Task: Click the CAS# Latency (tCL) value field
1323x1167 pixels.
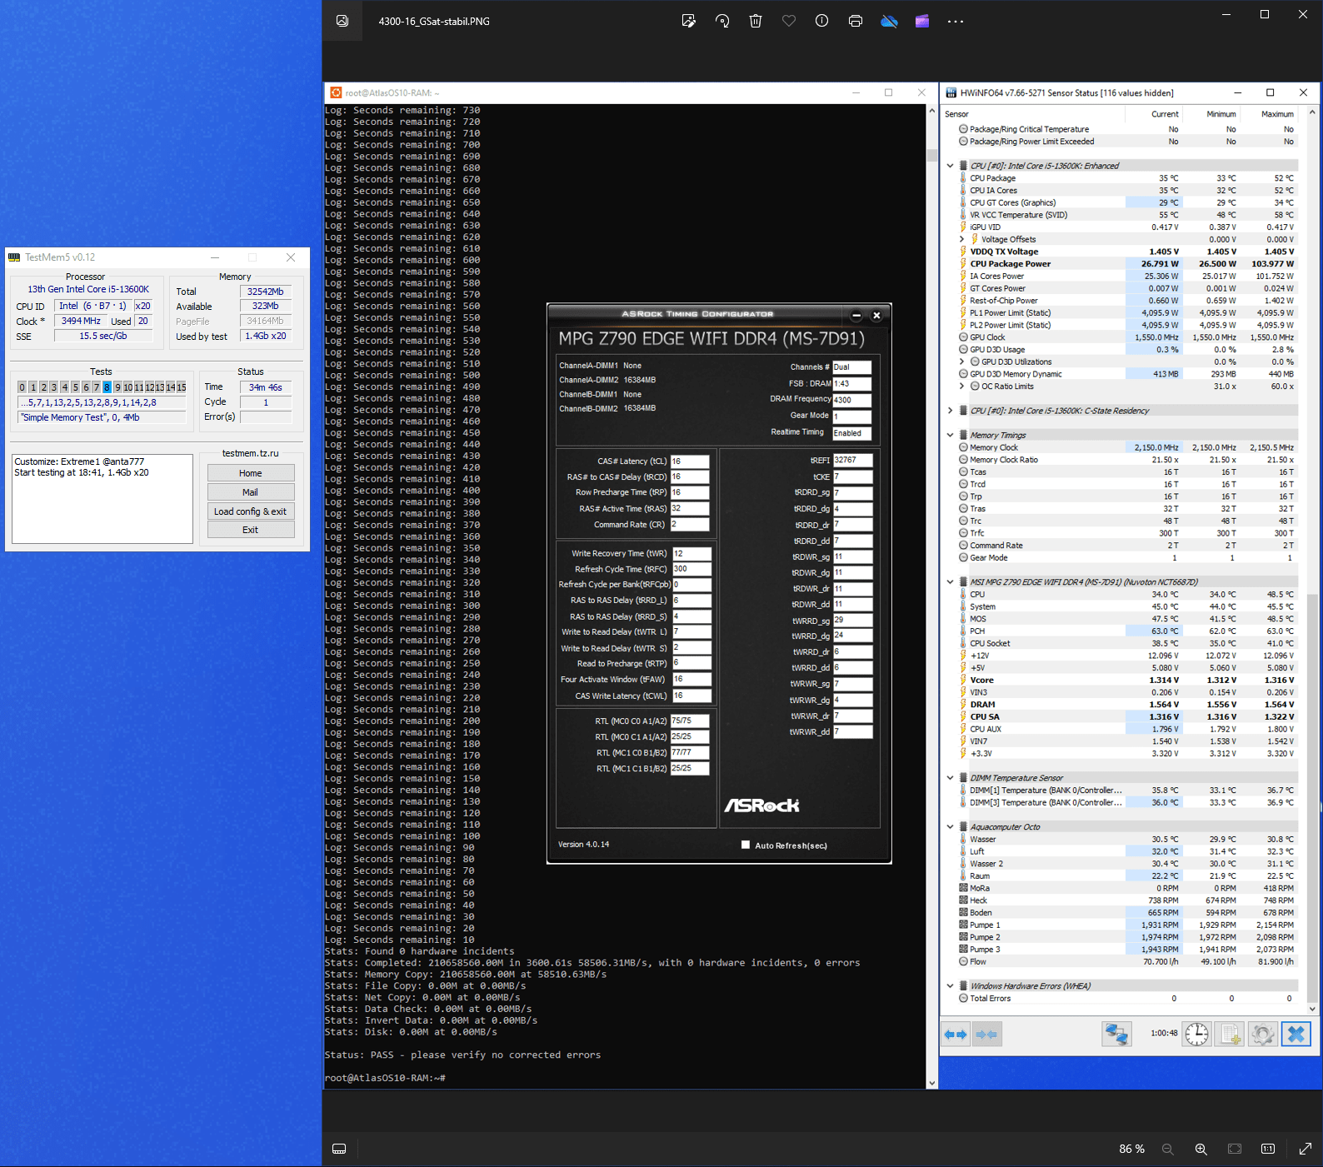Action: tap(690, 461)
